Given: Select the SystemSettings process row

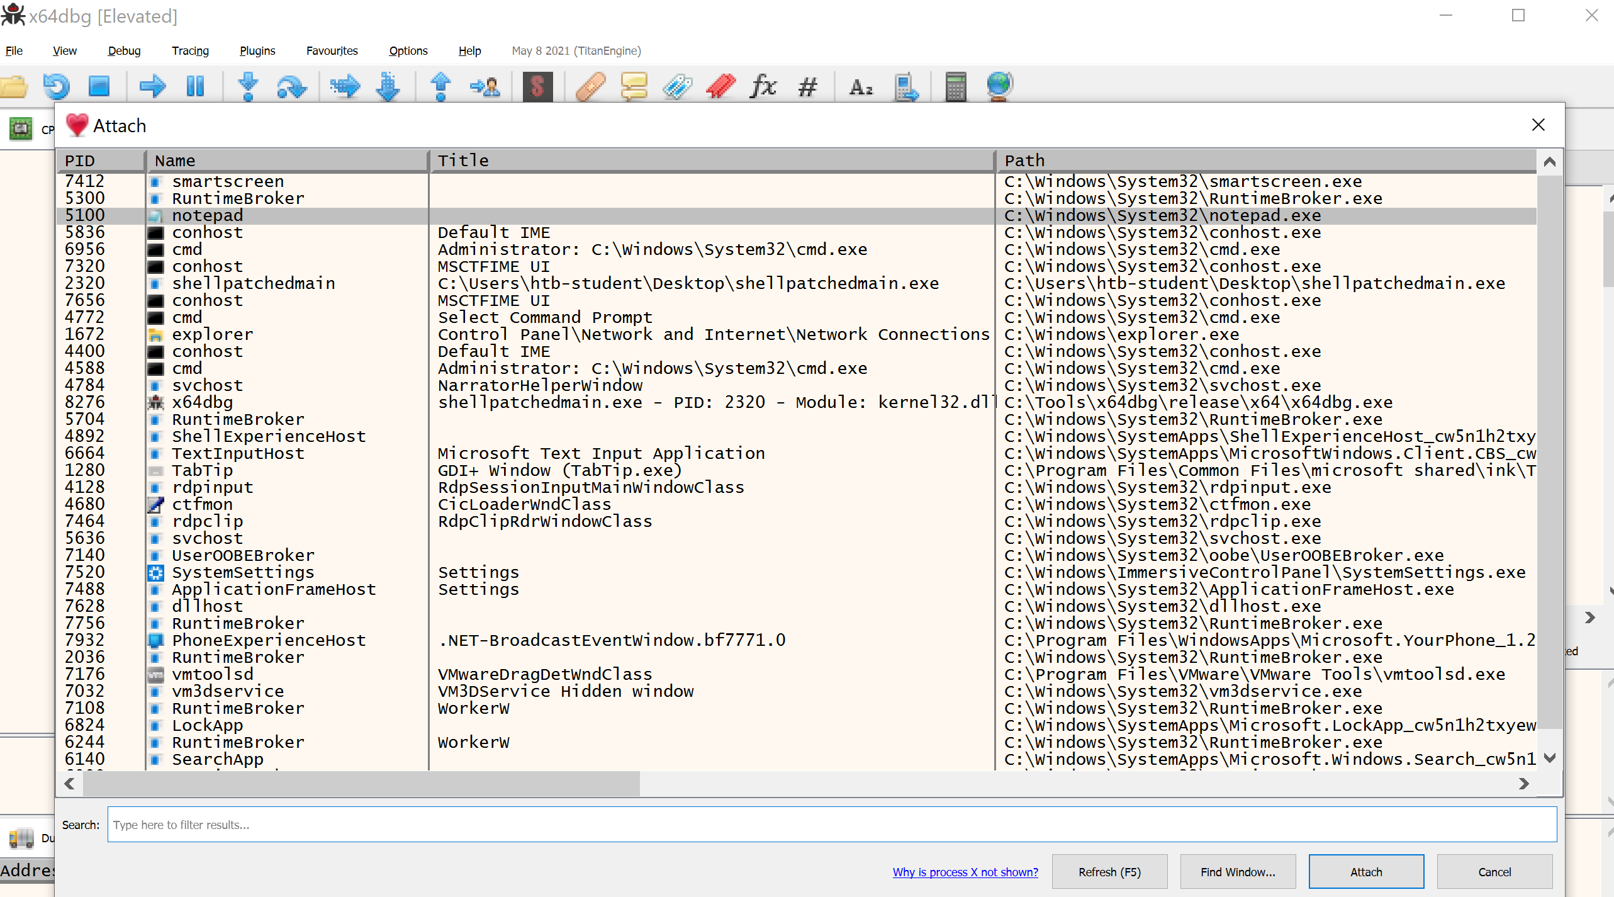Looking at the screenshot, I should point(797,572).
